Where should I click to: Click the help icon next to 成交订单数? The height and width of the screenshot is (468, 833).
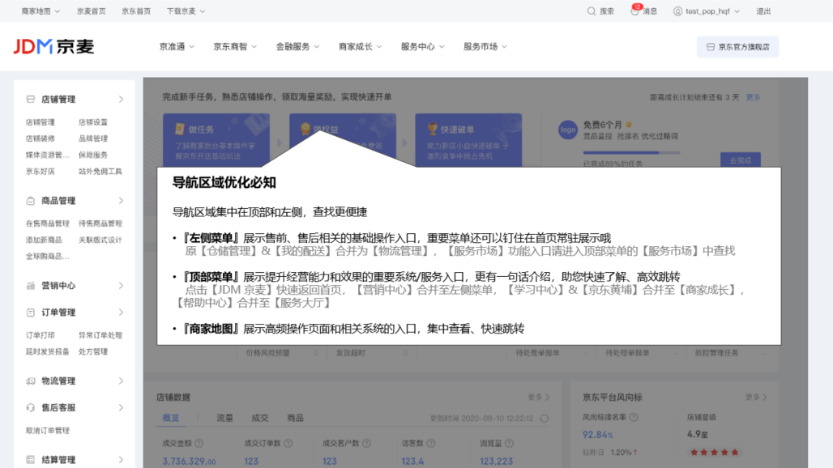pyautogui.click(x=288, y=443)
